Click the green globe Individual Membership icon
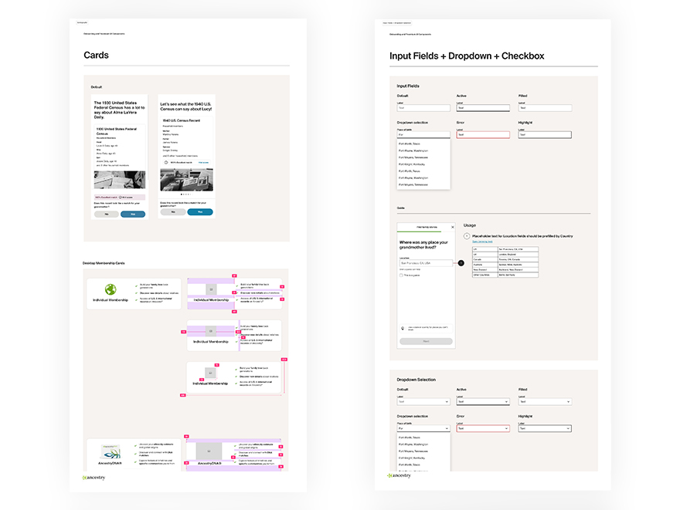The height and width of the screenshot is (510, 680). pos(110,289)
